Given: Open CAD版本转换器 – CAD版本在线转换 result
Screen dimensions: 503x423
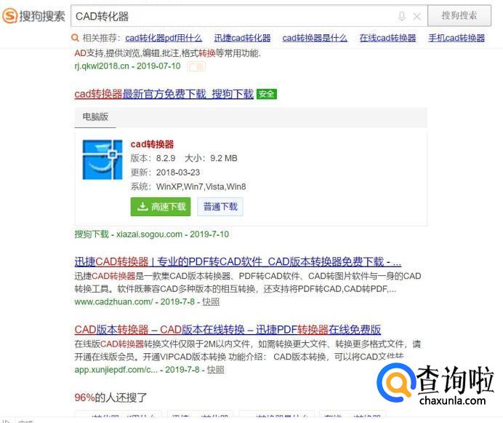Looking at the screenshot, I should 228,330.
